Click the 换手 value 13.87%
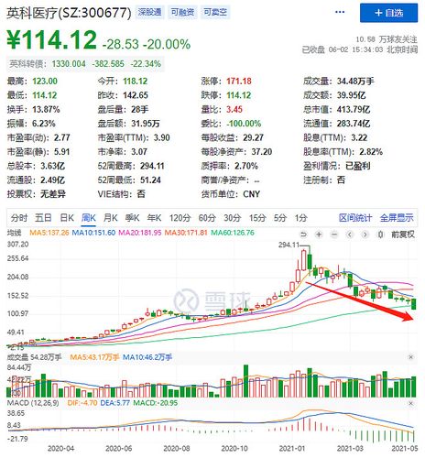 click(46, 109)
